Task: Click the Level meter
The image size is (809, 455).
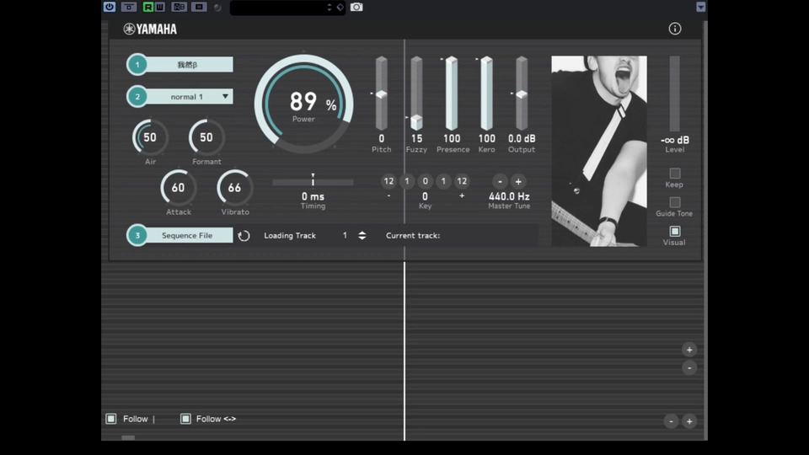Action: coord(674,94)
